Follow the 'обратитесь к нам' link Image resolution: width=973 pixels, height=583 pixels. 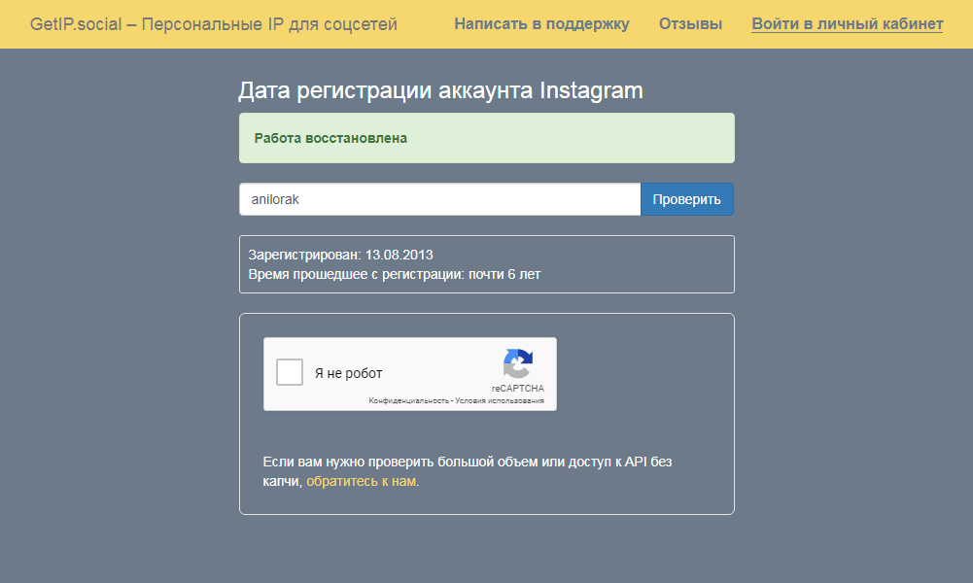(362, 481)
